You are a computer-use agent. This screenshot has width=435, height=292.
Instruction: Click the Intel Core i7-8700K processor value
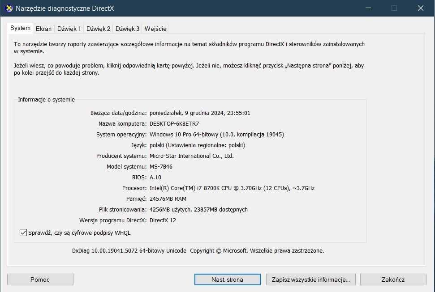coord(232,188)
